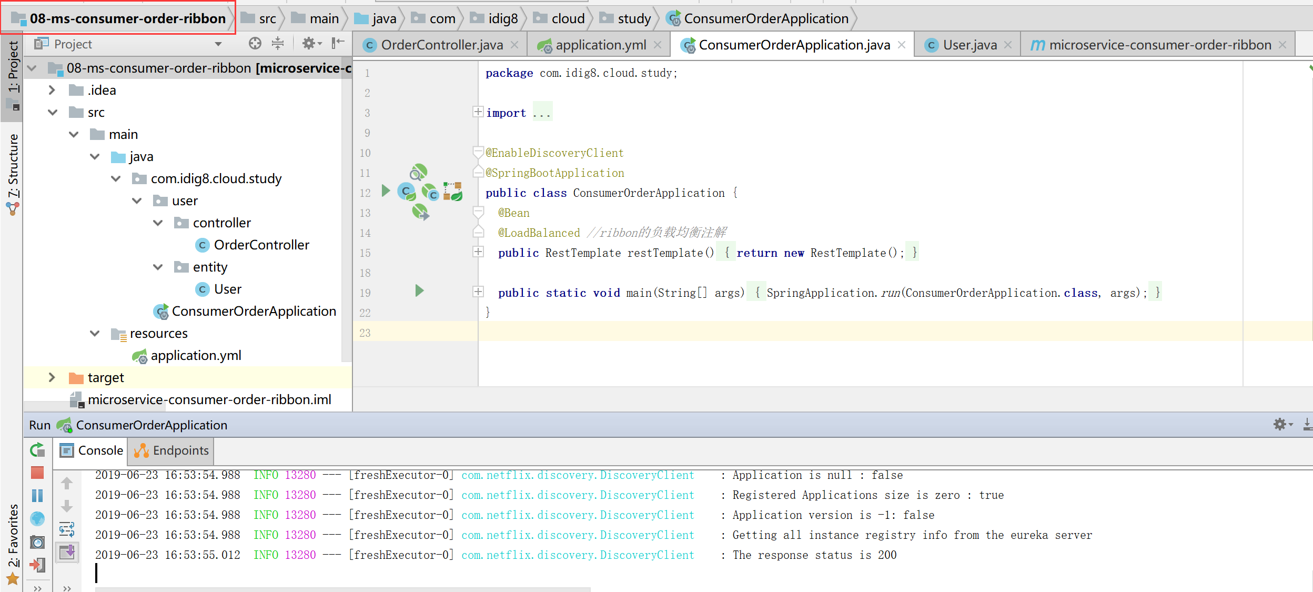Click the project tree vertical scrollbar
Viewport: 1313px width, 592px height.
(346, 210)
